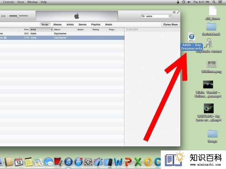The width and height of the screenshot is (226, 169).
Task: Switch to the Albums view
Action: 57,24
